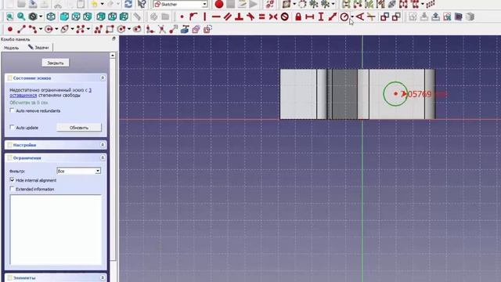This screenshot has width=501, height=282.
Task: Expand the Settings section
Action: [103, 145]
